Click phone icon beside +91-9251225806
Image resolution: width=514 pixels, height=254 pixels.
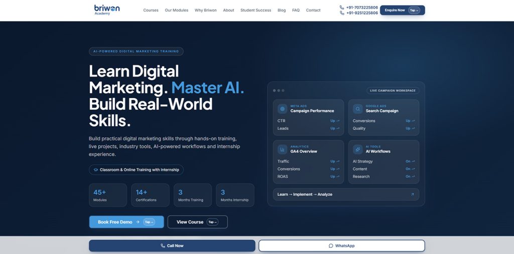coord(342,13)
